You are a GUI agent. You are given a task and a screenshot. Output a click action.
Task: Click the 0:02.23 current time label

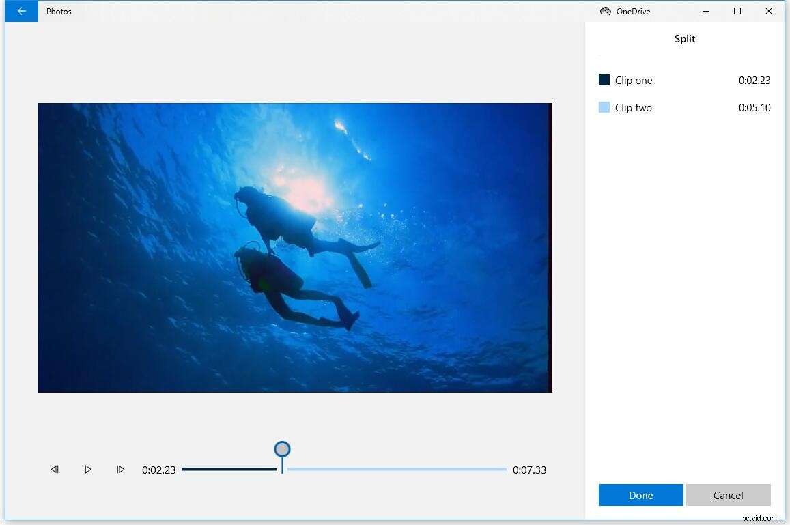coord(159,469)
